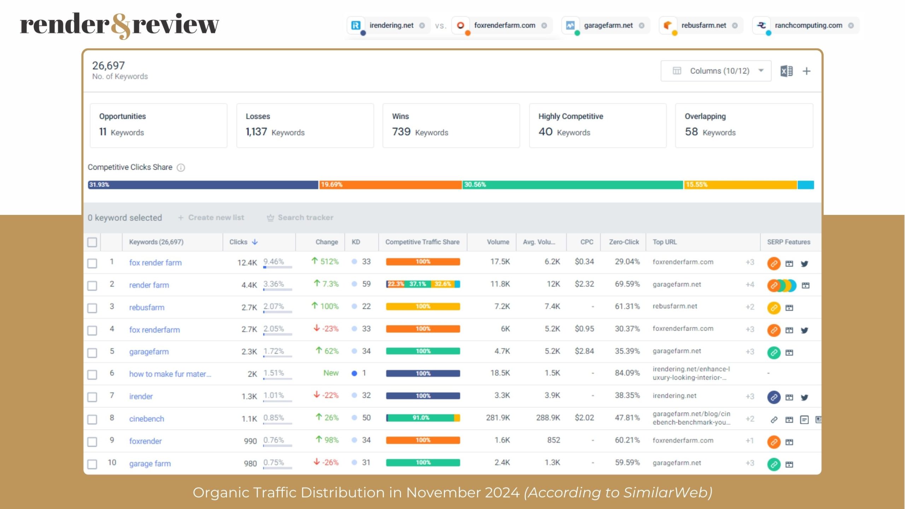Click link icon in cinebench row
905x509 pixels.
[773, 420]
